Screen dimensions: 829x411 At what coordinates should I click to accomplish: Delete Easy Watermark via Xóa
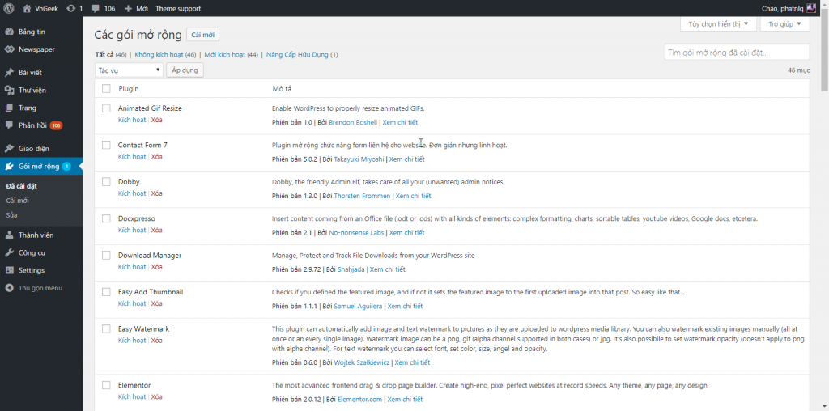[x=156, y=341]
